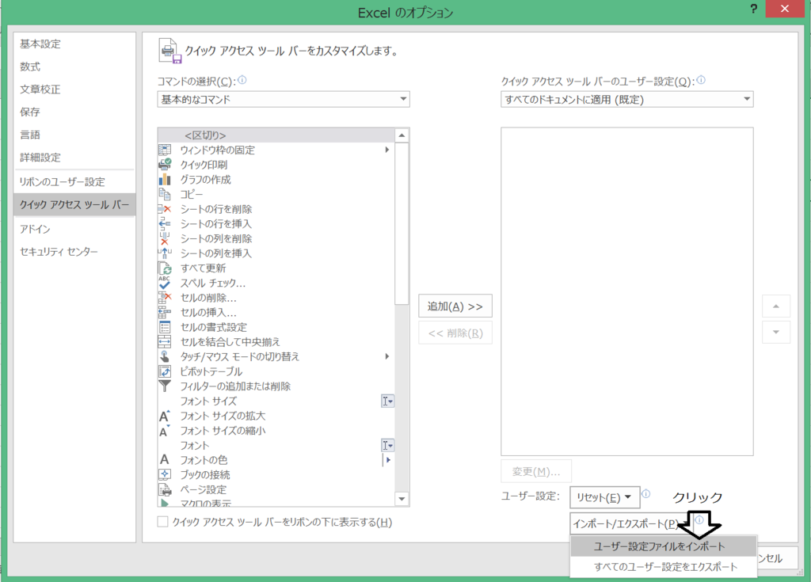Move item up with the up arrow button
This screenshot has width=811, height=582.
pos(776,306)
